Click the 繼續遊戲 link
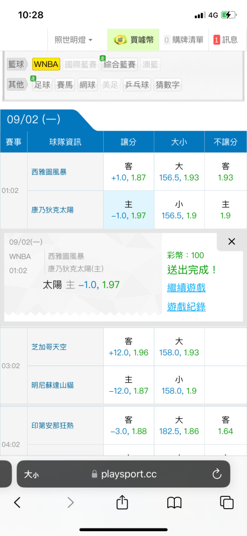 [x=186, y=288]
